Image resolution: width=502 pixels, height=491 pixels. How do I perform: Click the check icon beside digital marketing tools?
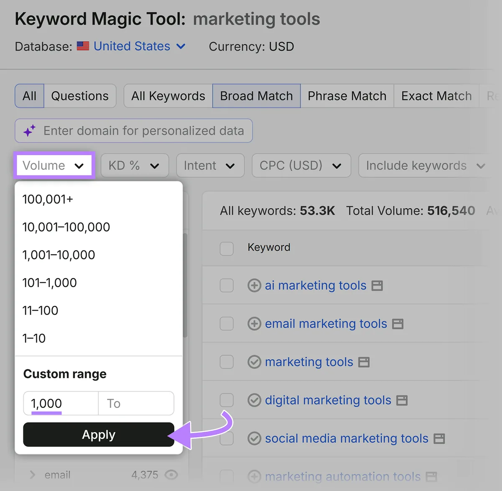coord(254,400)
